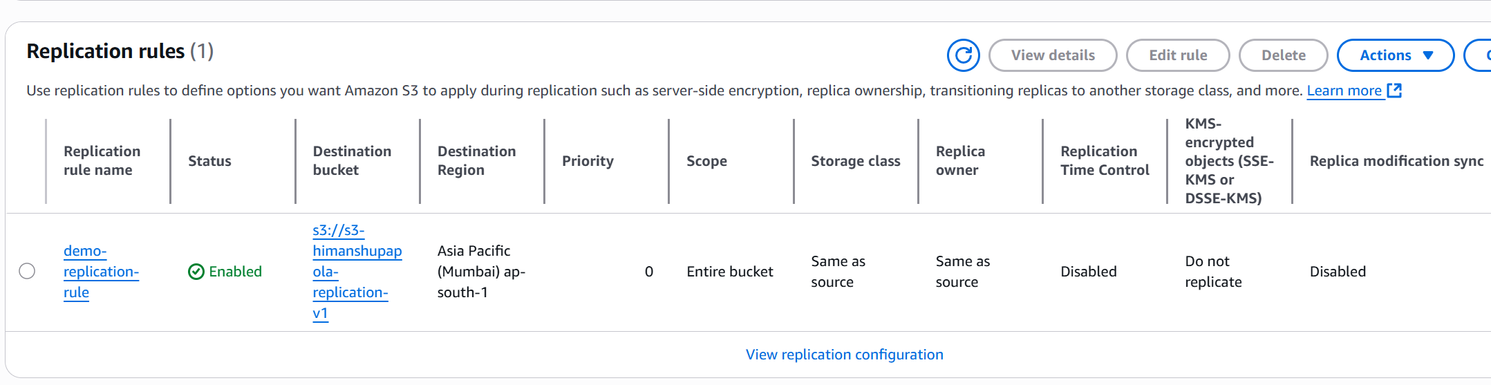Click the green Enabled status checkmark icon
Image resolution: width=1491 pixels, height=385 pixels.
tap(196, 272)
